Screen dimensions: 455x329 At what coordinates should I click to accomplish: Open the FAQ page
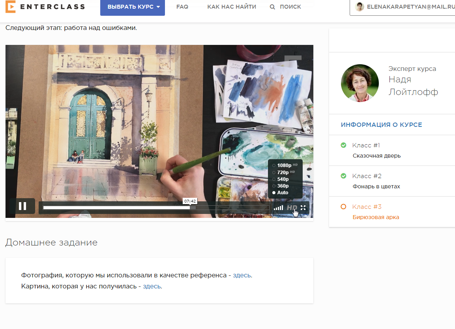tap(182, 7)
